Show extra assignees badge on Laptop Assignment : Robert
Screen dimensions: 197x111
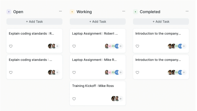tap(117, 46)
